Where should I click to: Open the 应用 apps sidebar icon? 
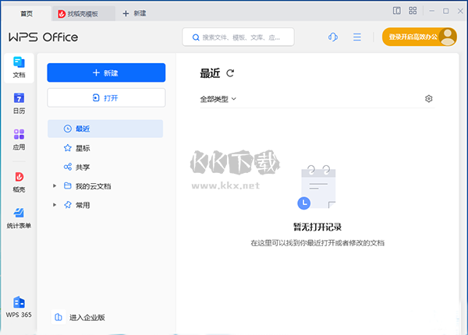(x=19, y=139)
